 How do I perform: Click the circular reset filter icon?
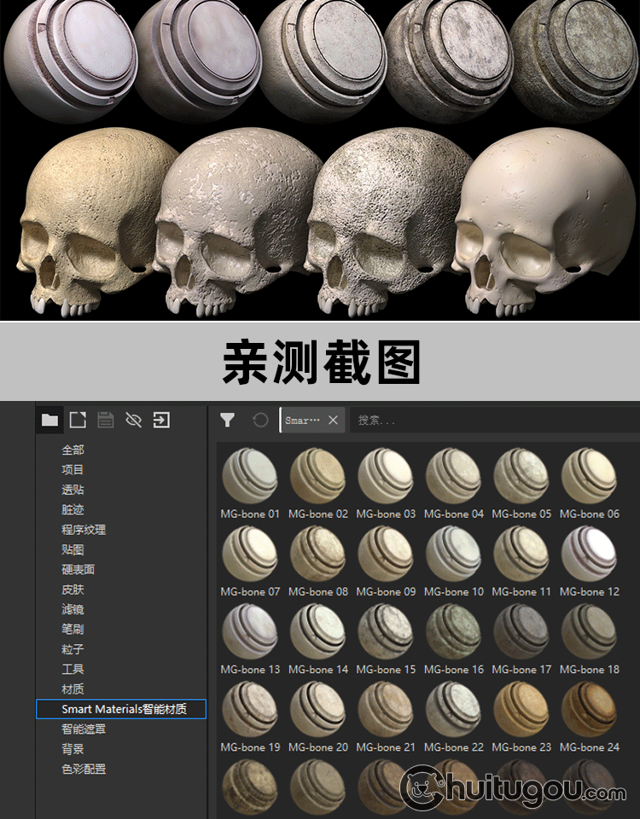pos(260,420)
